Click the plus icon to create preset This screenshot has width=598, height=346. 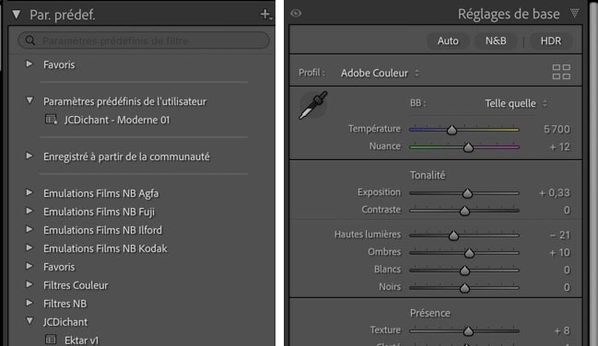click(265, 15)
